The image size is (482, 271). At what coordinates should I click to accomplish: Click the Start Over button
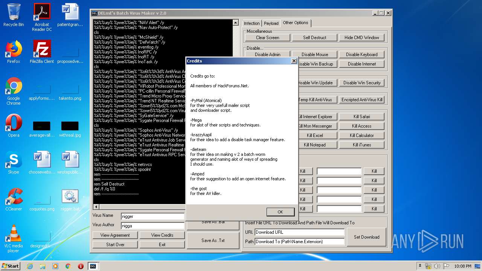tap(115, 245)
